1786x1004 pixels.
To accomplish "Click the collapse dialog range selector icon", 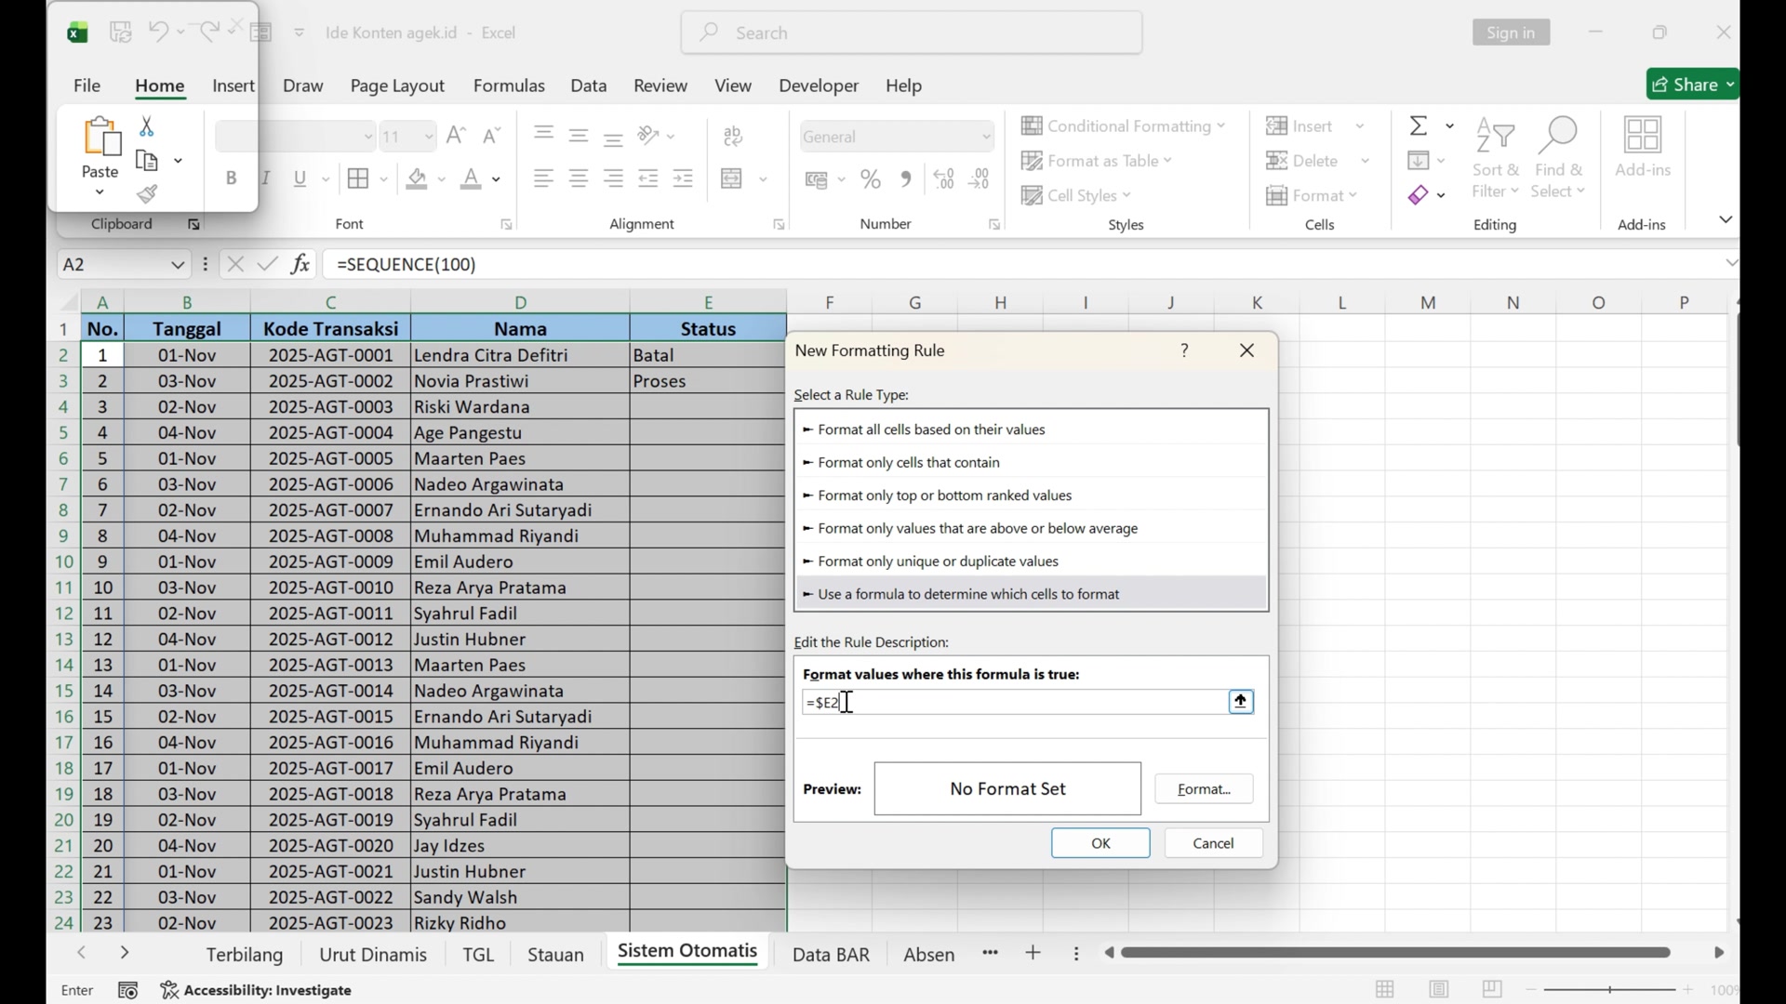I will (x=1241, y=702).
